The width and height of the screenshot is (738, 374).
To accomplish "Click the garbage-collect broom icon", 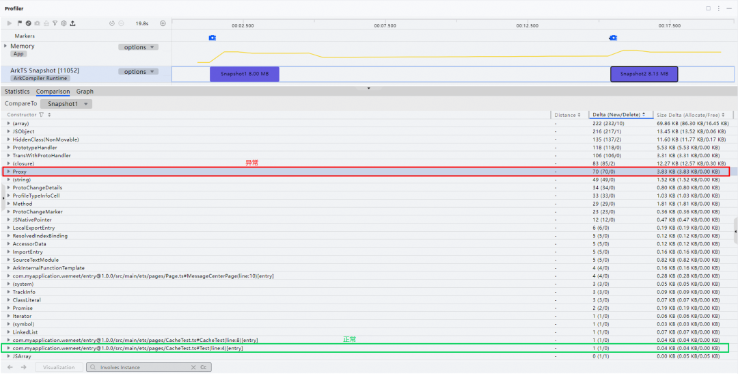I will click(x=46, y=23).
